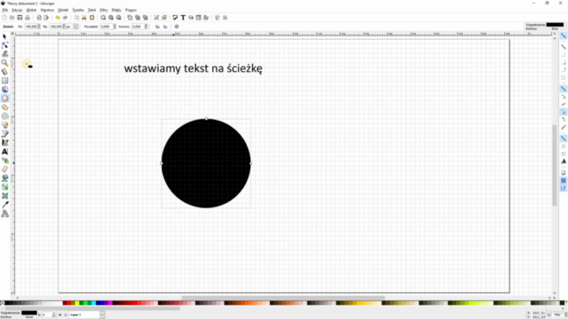The height and width of the screenshot is (319, 568).
Task: Select the Rectangle tool
Action: click(x=4, y=81)
